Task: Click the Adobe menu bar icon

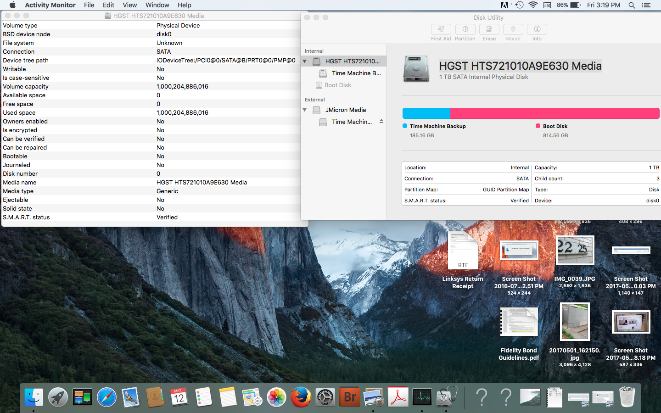Action: point(505,5)
